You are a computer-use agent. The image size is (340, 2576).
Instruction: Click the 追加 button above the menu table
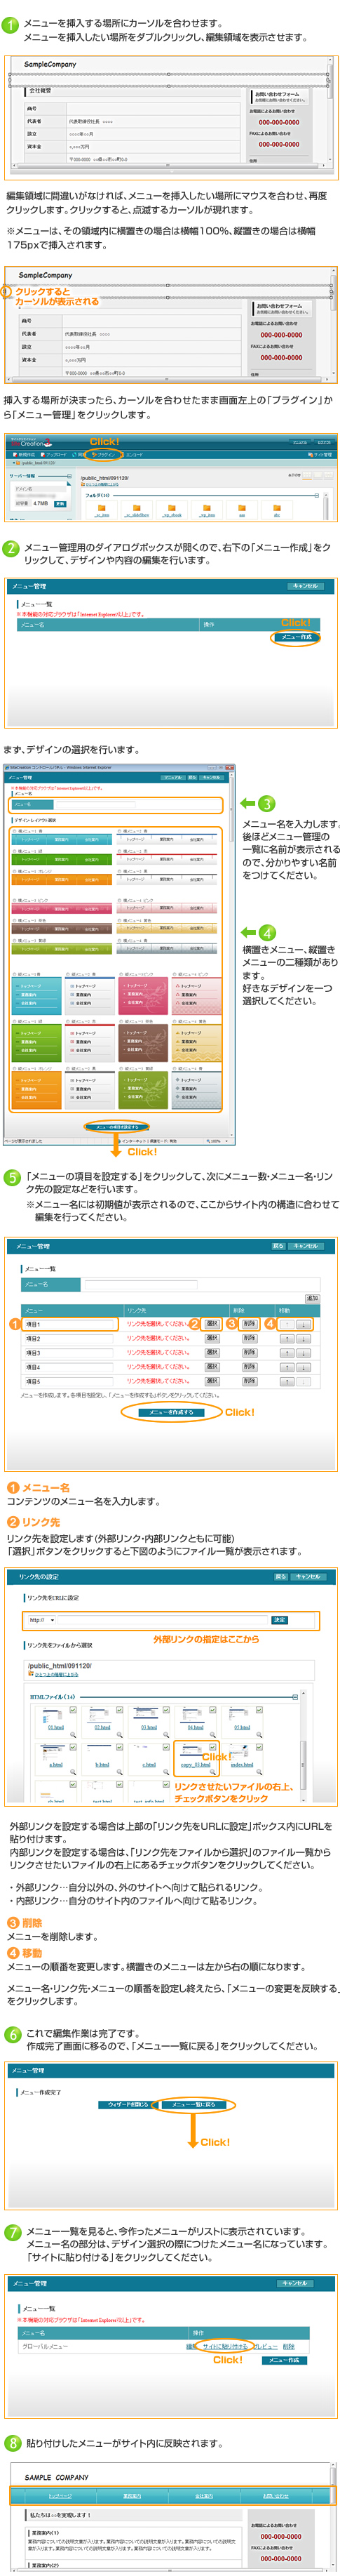(x=312, y=1298)
